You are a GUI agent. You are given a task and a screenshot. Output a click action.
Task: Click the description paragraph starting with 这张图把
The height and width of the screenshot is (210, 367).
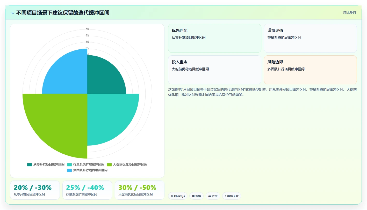point(262,92)
